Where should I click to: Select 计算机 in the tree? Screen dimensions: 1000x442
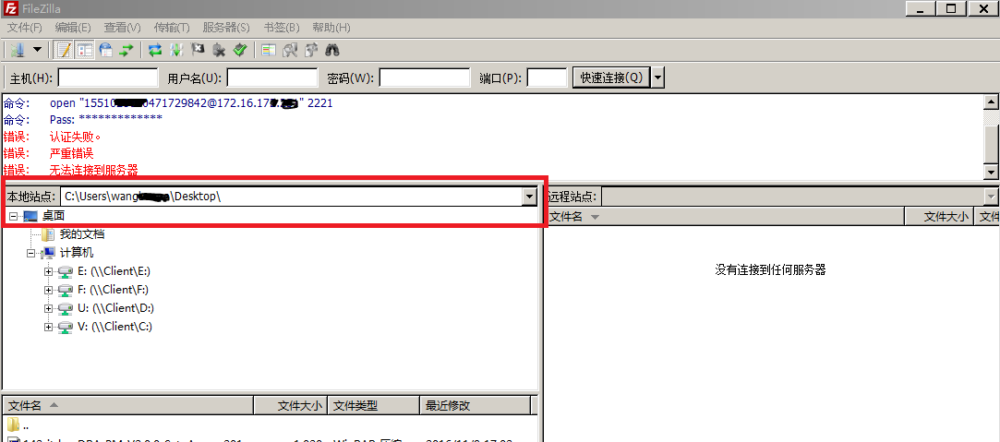point(77,253)
